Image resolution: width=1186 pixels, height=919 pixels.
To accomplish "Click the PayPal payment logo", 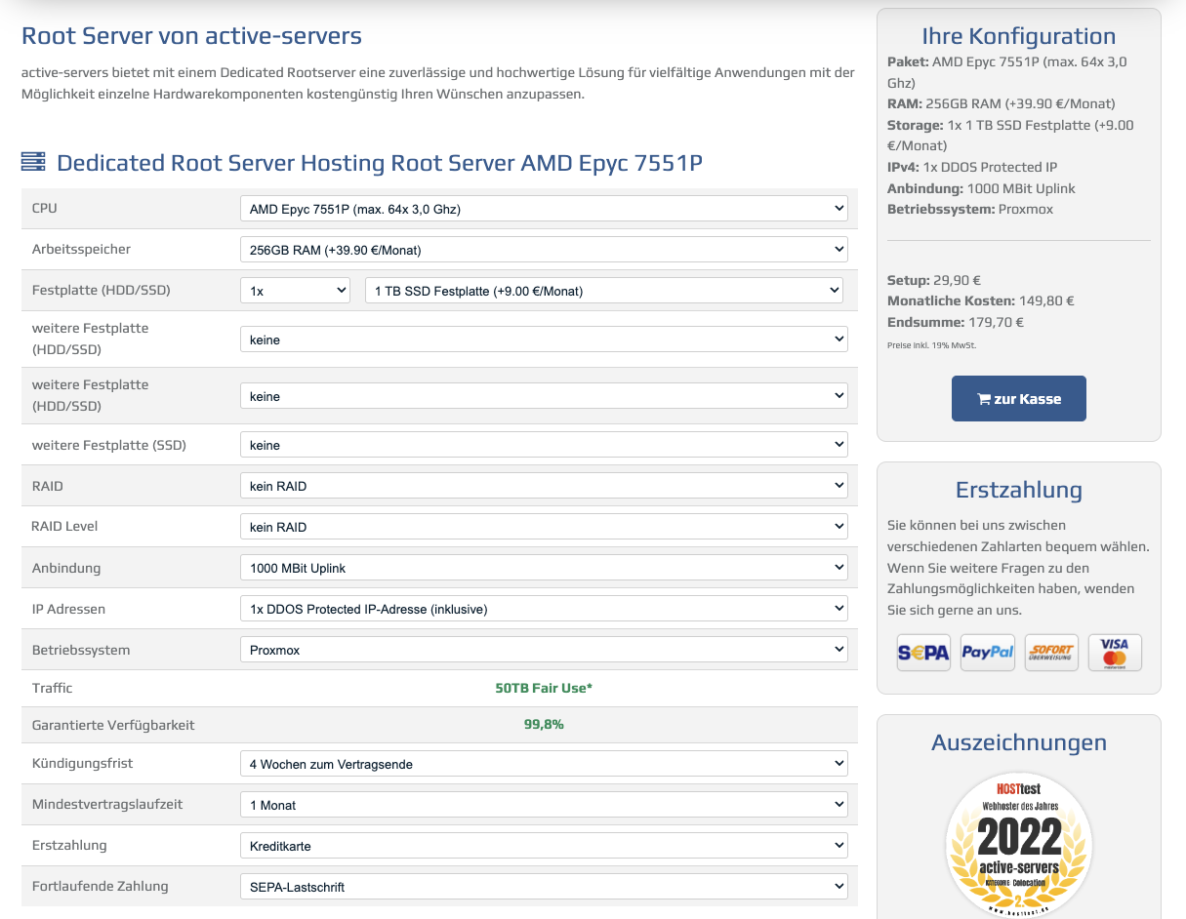I will pos(987,653).
